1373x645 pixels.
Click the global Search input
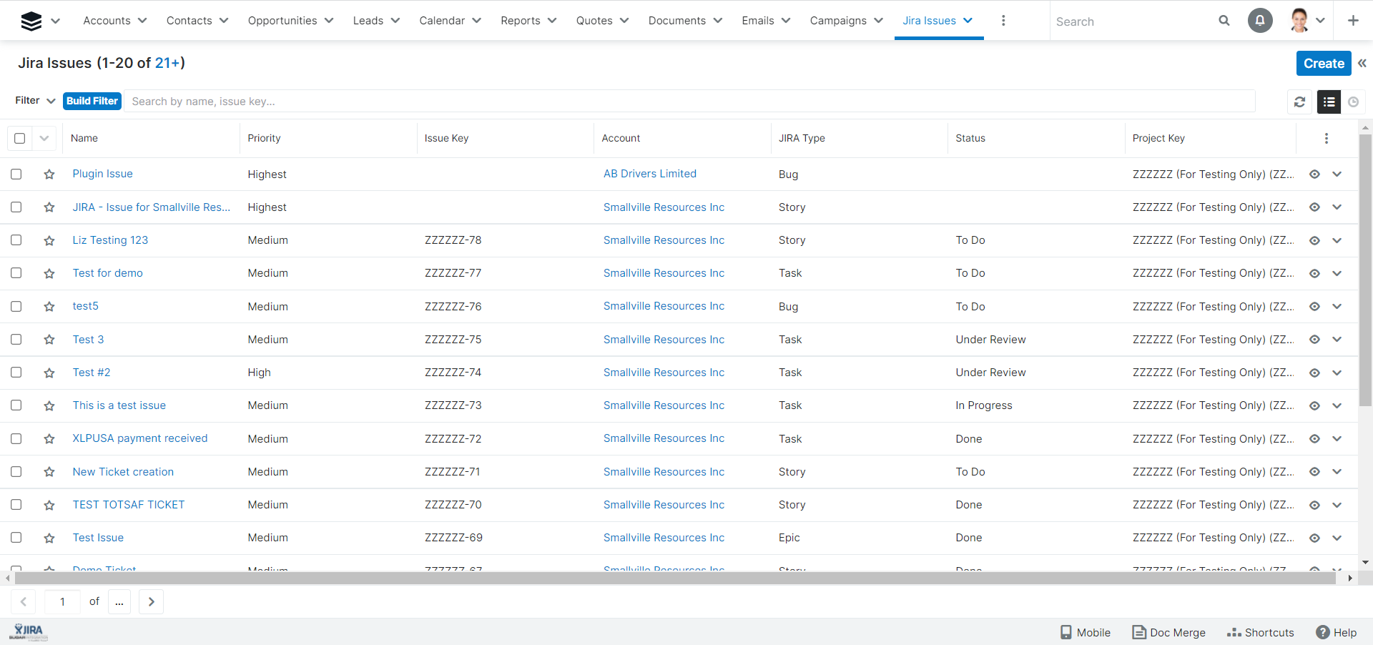[1133, 21]
